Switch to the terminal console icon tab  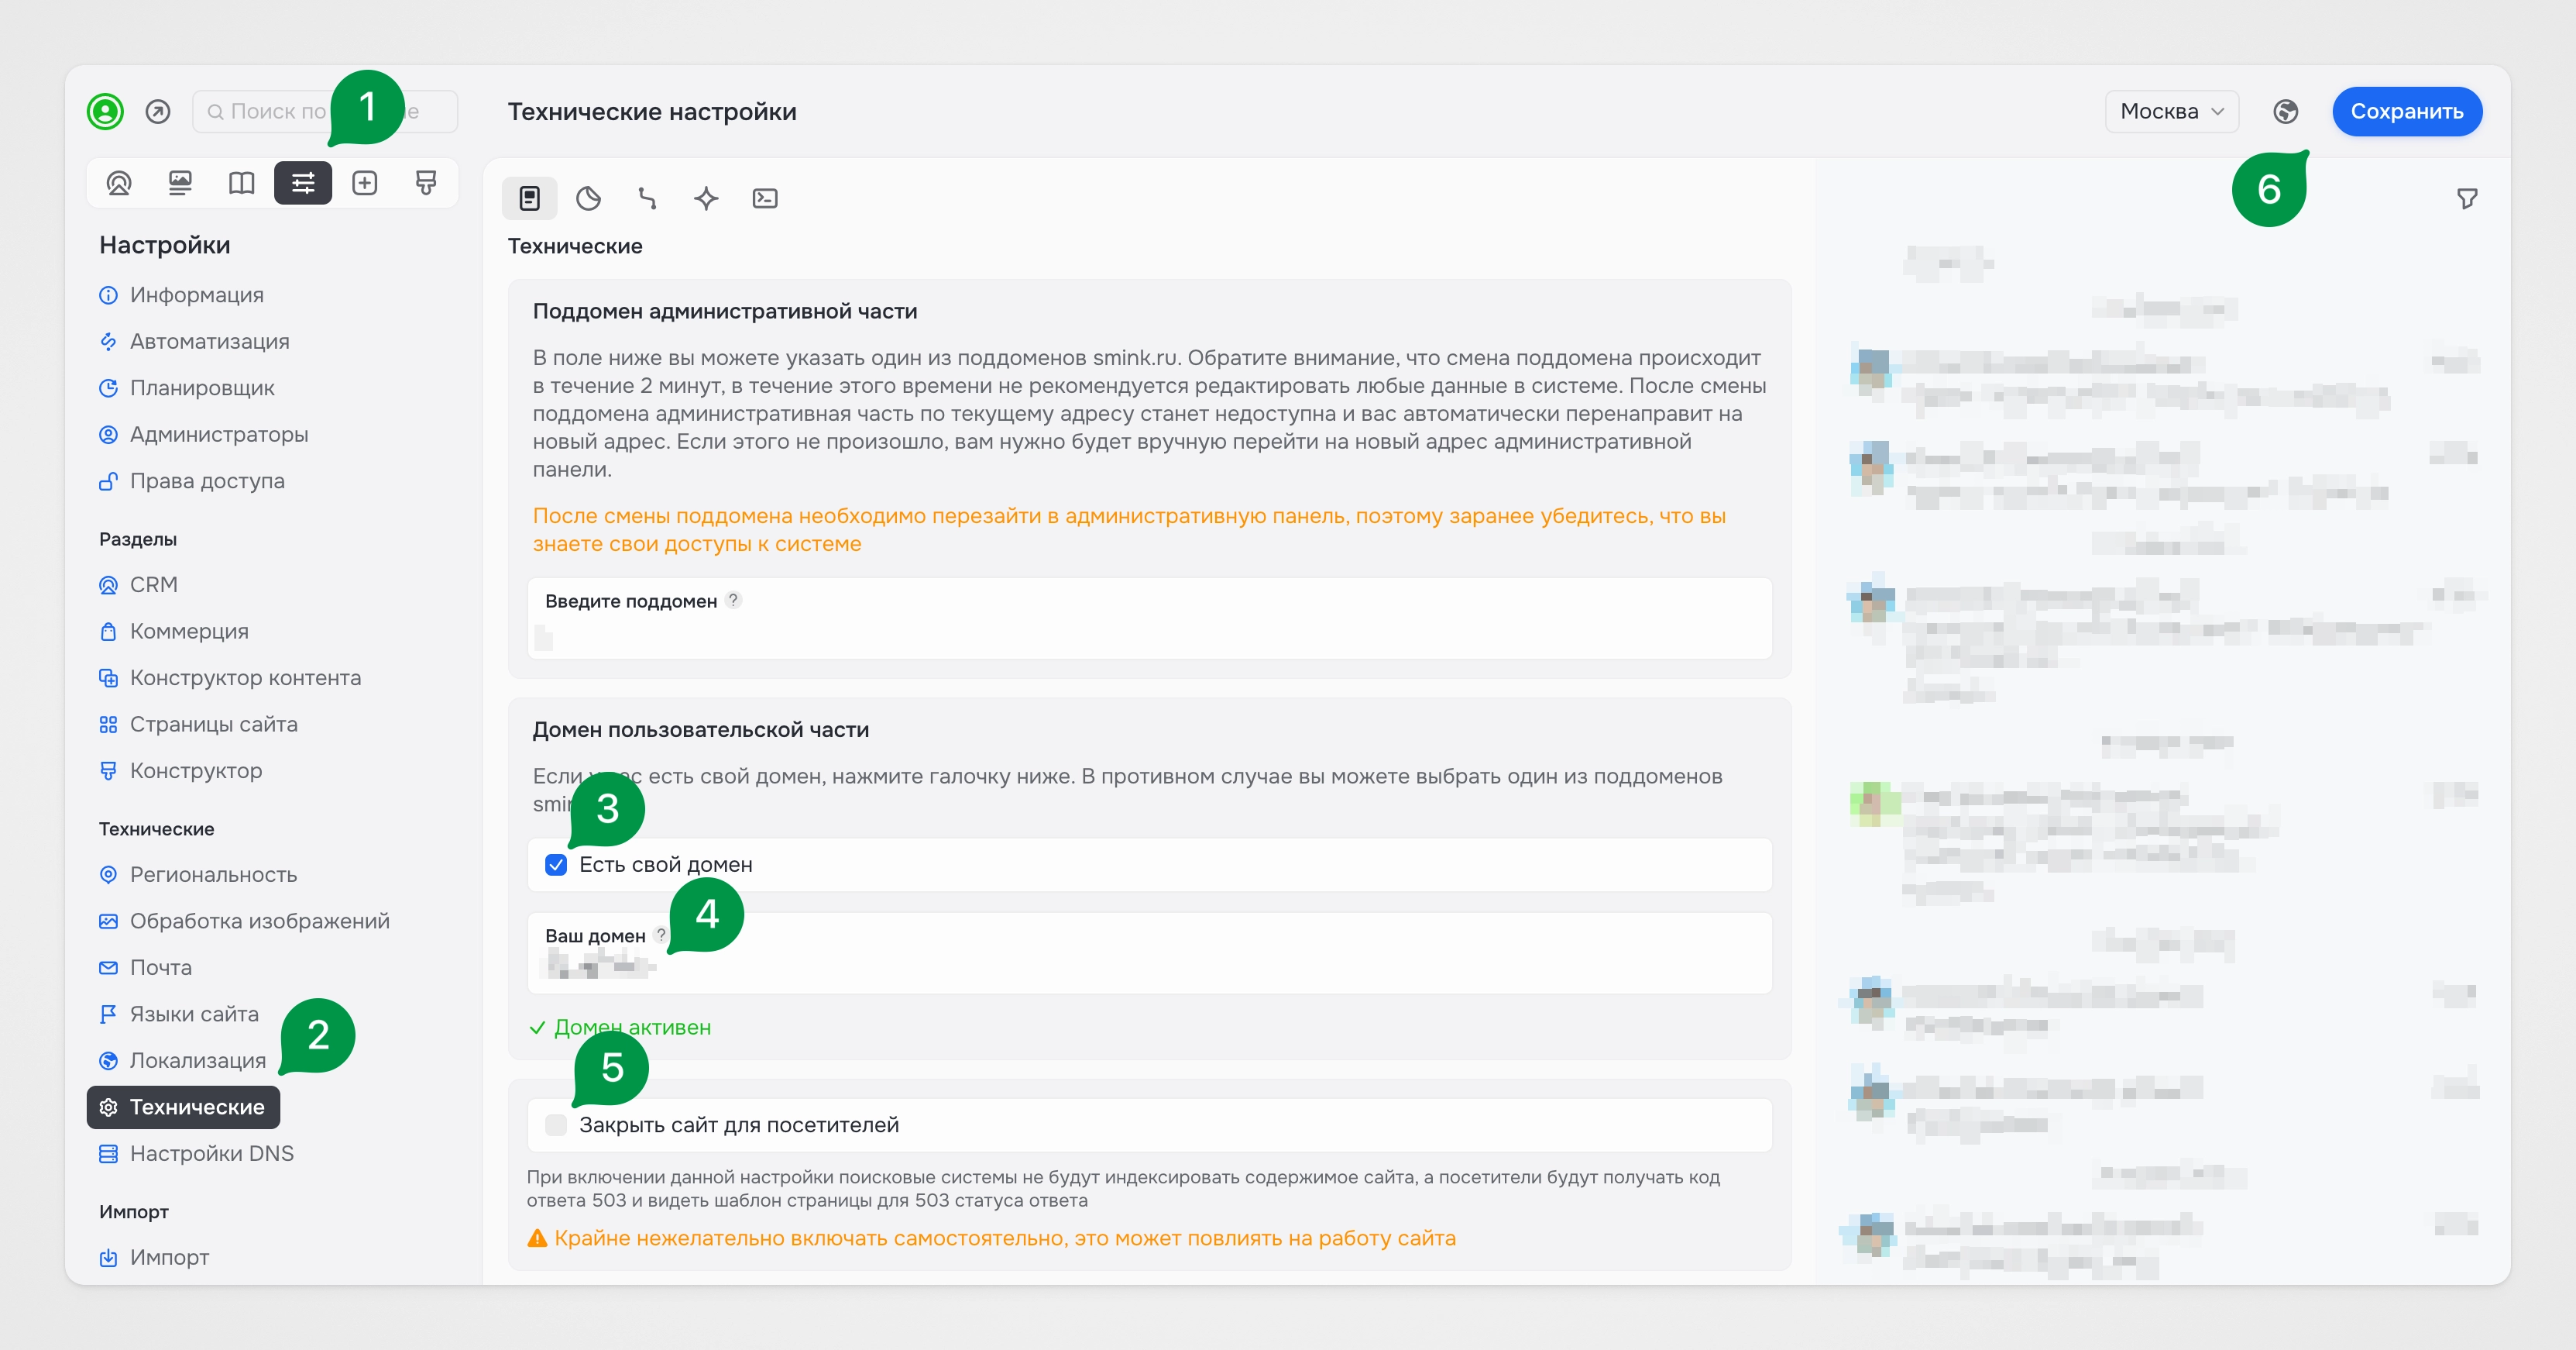765,198
